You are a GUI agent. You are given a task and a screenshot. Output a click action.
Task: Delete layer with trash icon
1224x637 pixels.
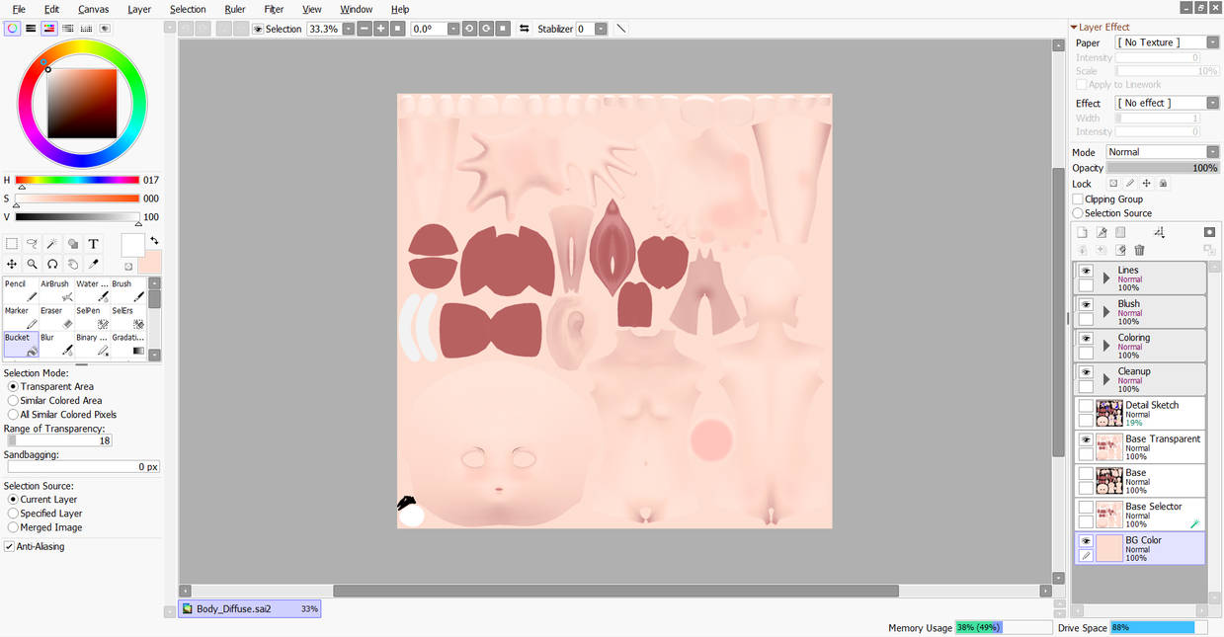tap(1139, 251)
